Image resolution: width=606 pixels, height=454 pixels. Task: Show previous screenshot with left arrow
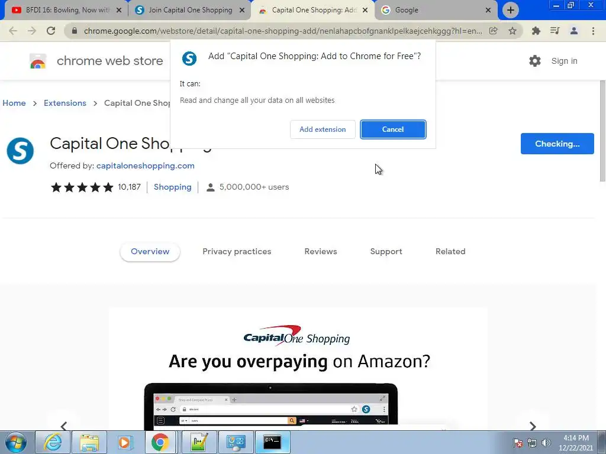pyautogui.click(x=64, y=426)
